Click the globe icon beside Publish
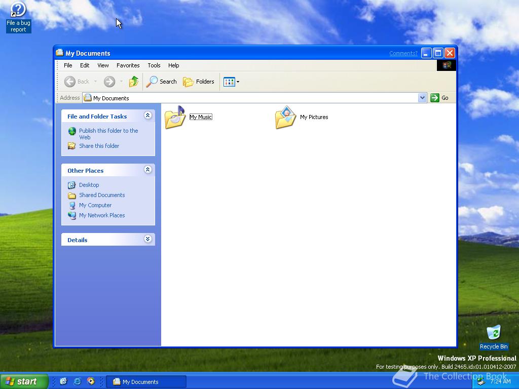519x389 pixels. 72,131
